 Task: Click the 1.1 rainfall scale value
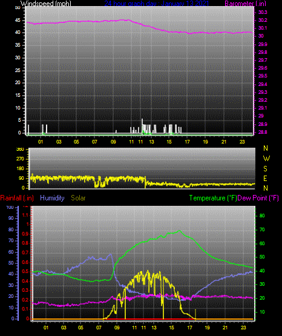[x=25, y=215]
